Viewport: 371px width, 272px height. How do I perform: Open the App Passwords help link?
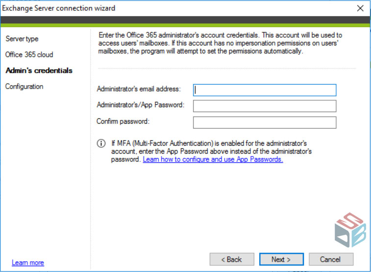point(213,159)
